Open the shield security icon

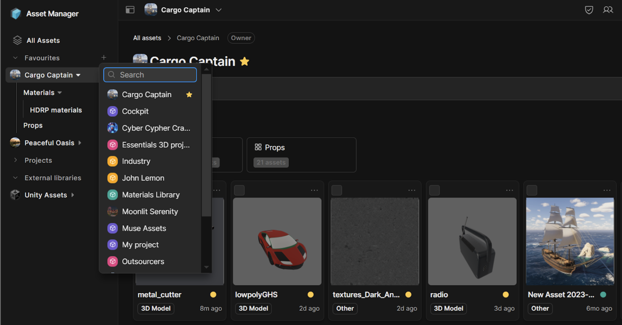tap(589, 10)
